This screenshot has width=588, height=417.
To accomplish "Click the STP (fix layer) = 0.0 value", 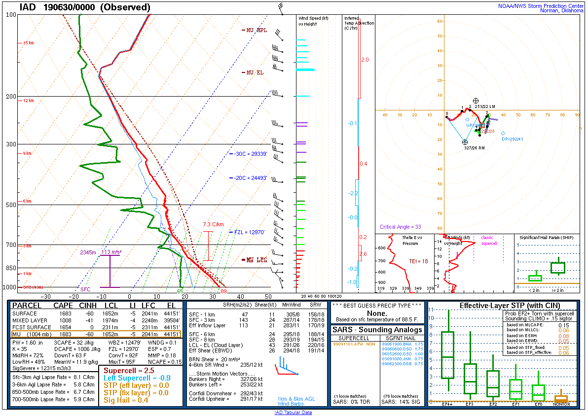I will pos(136,393).
